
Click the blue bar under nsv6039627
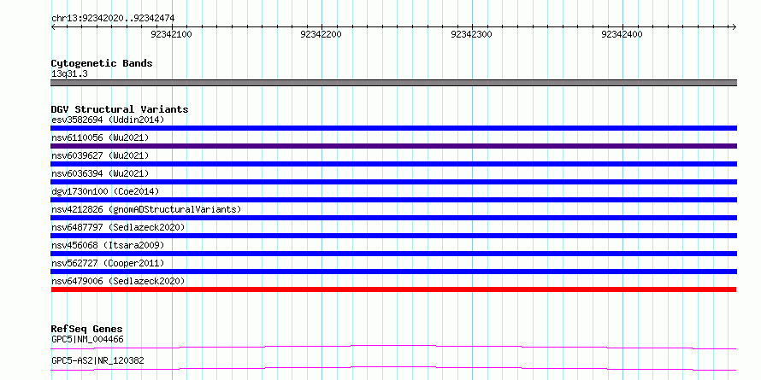(x=393, y=164)
